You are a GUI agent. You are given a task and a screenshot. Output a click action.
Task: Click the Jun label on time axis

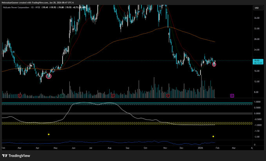click(74, 148)
